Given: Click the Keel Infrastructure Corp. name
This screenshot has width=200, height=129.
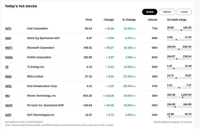Looking at the screenshot, I should (42, 86).
